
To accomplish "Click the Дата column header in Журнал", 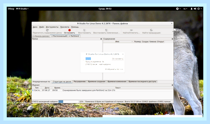I will pyautogui.click(x=47, y=88).
